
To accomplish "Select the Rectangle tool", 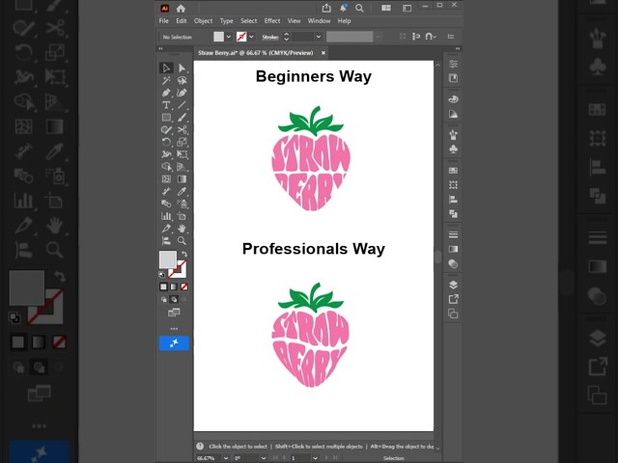I will pos(166,118).
